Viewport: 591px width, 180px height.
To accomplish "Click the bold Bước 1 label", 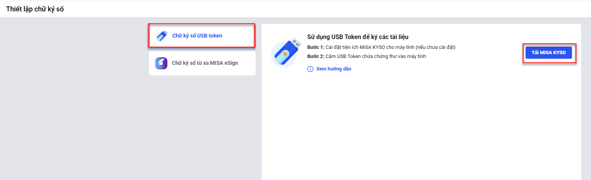I will [x=315, y=47].
